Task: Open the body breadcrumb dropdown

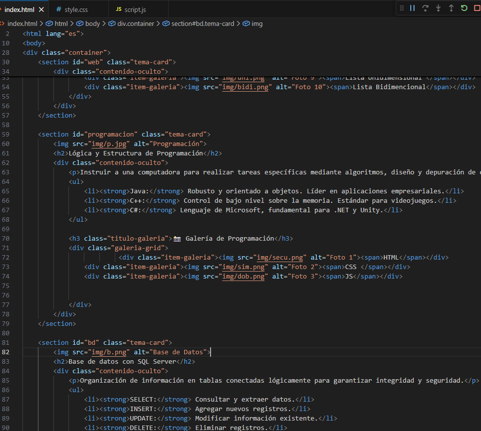Action: (x=92, y=23)
